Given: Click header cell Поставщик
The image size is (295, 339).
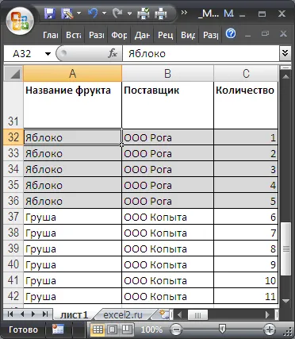Looking at the screenshot, I should click(x=167, y=105).
